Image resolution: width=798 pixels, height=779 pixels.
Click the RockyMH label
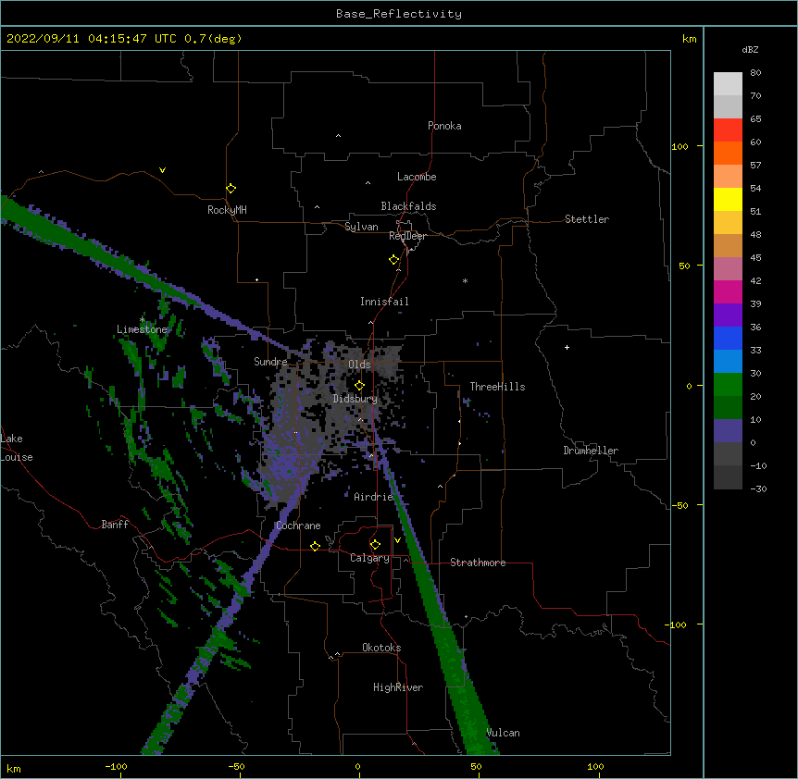pos(227,210)
